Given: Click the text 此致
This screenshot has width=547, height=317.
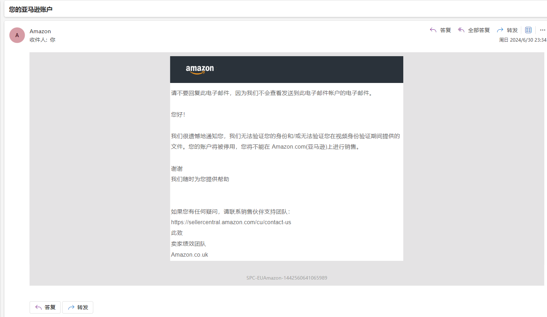Looking at the screenshot, I should pyautogui.click(x=177, y=233).
